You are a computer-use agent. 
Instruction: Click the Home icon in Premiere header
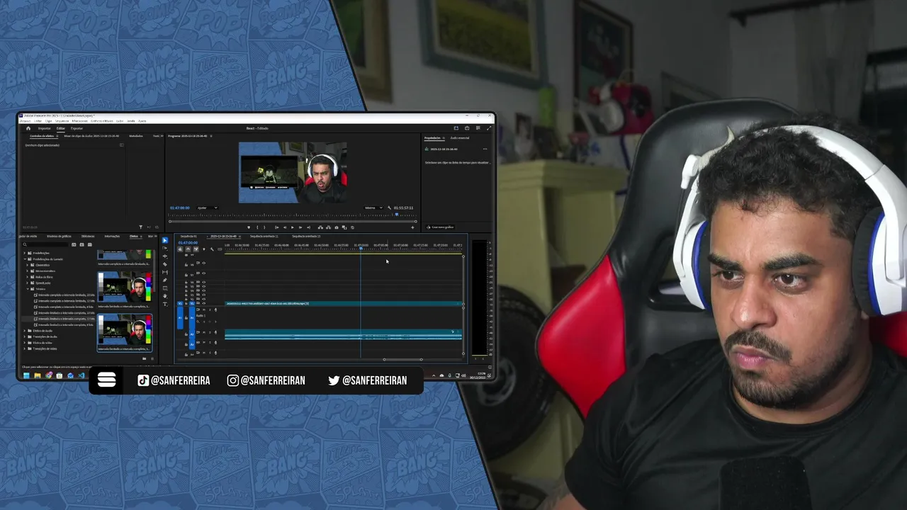[28, 128]
